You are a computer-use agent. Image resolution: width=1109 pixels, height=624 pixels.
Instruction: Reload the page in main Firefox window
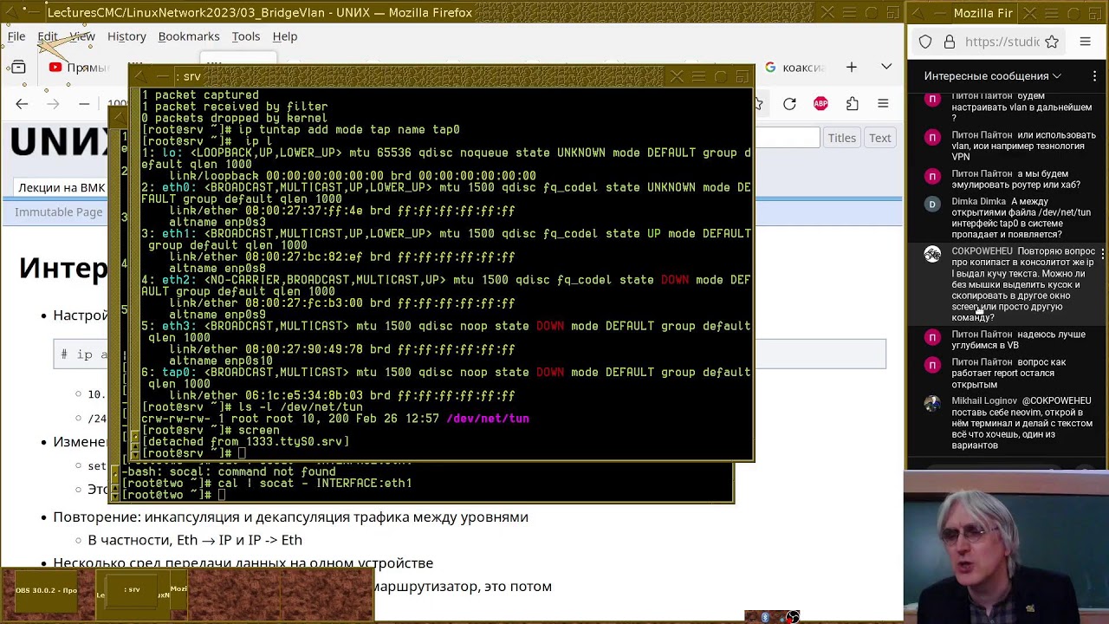coord(789,104)
